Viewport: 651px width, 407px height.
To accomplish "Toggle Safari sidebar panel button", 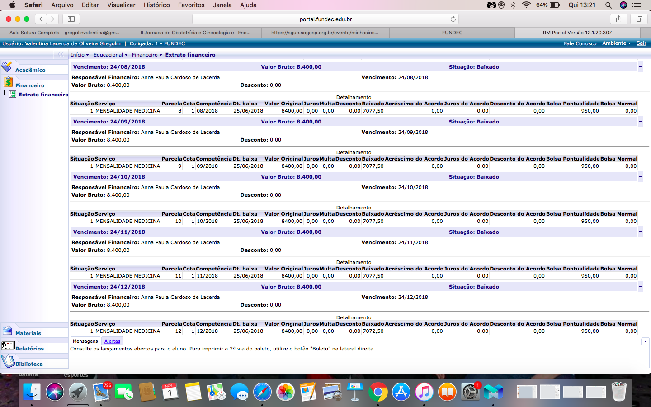I will pyautogui.click(x=71, y=19).
